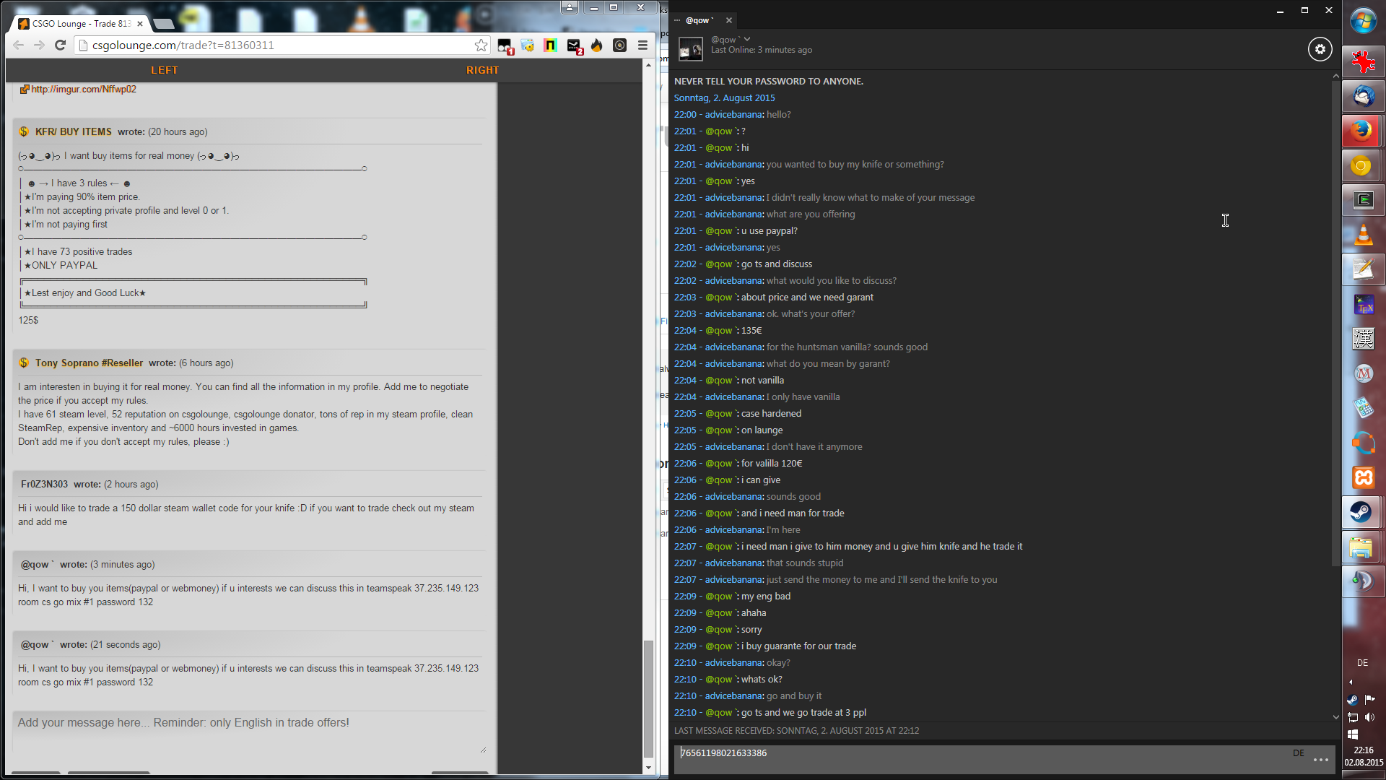Image resolution: width=1386 pixels, height=780 pixels.
Task: Open Thunderbird from the taskbar
Action: pyautogui.click(x=1362, y=96)
